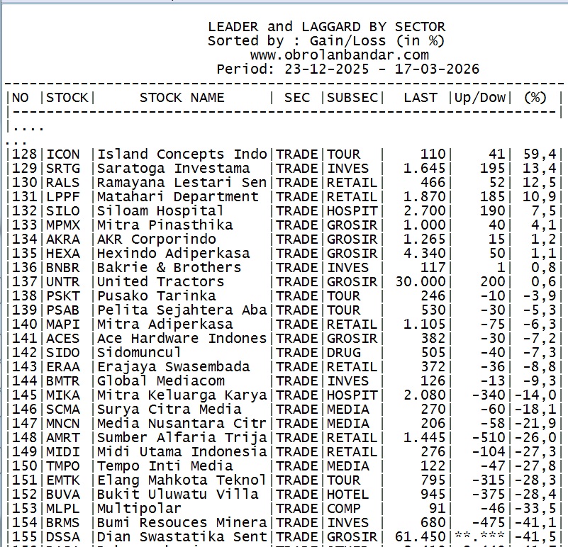This screenshot has width=568, height=547.
Task: Click 'Tempo Inti Media' stock name
Action: (165, 466)
